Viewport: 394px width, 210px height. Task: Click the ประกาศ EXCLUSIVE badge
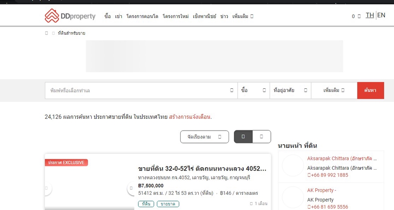[66, 162]
